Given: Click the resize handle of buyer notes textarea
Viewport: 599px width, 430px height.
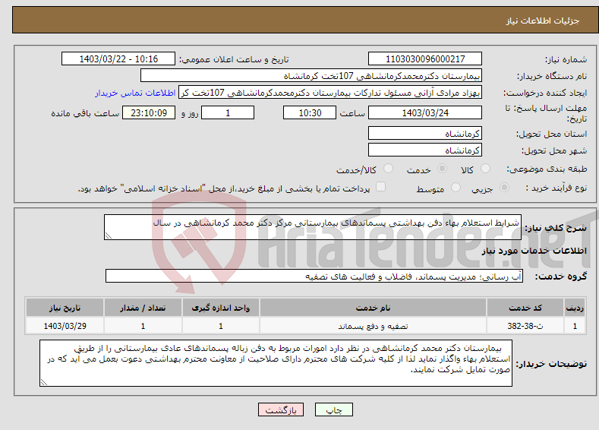Looking at the screenshot, I should point(44,382).
